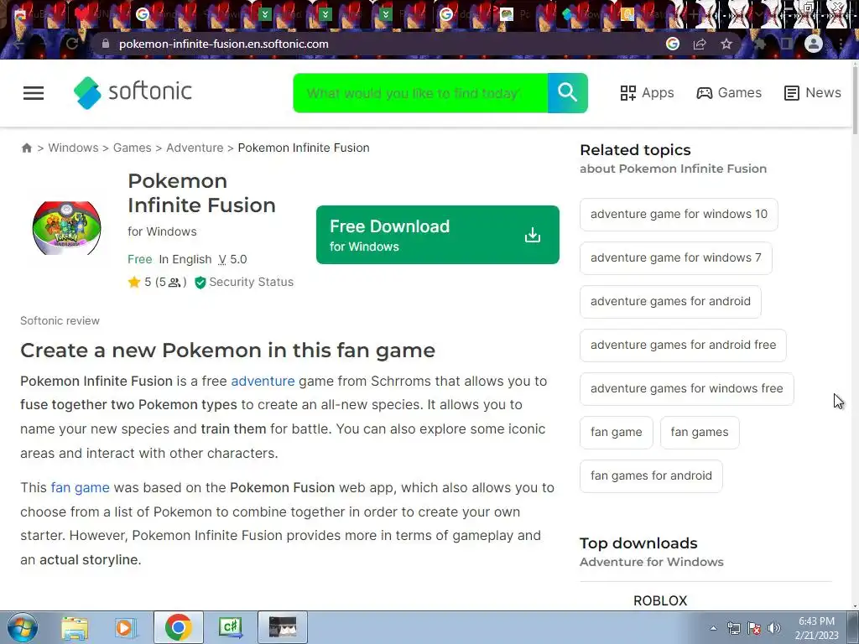This screenshot has height=644, width=859.
Task: Click the Softonic logo
Action: click(x=133, y=92)
